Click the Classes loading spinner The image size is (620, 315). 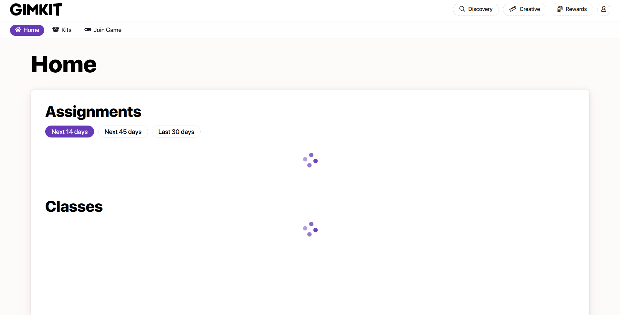[310, 229]
